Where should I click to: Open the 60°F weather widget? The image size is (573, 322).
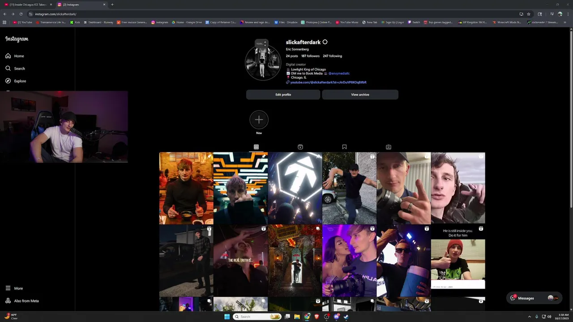click(11, 317)
